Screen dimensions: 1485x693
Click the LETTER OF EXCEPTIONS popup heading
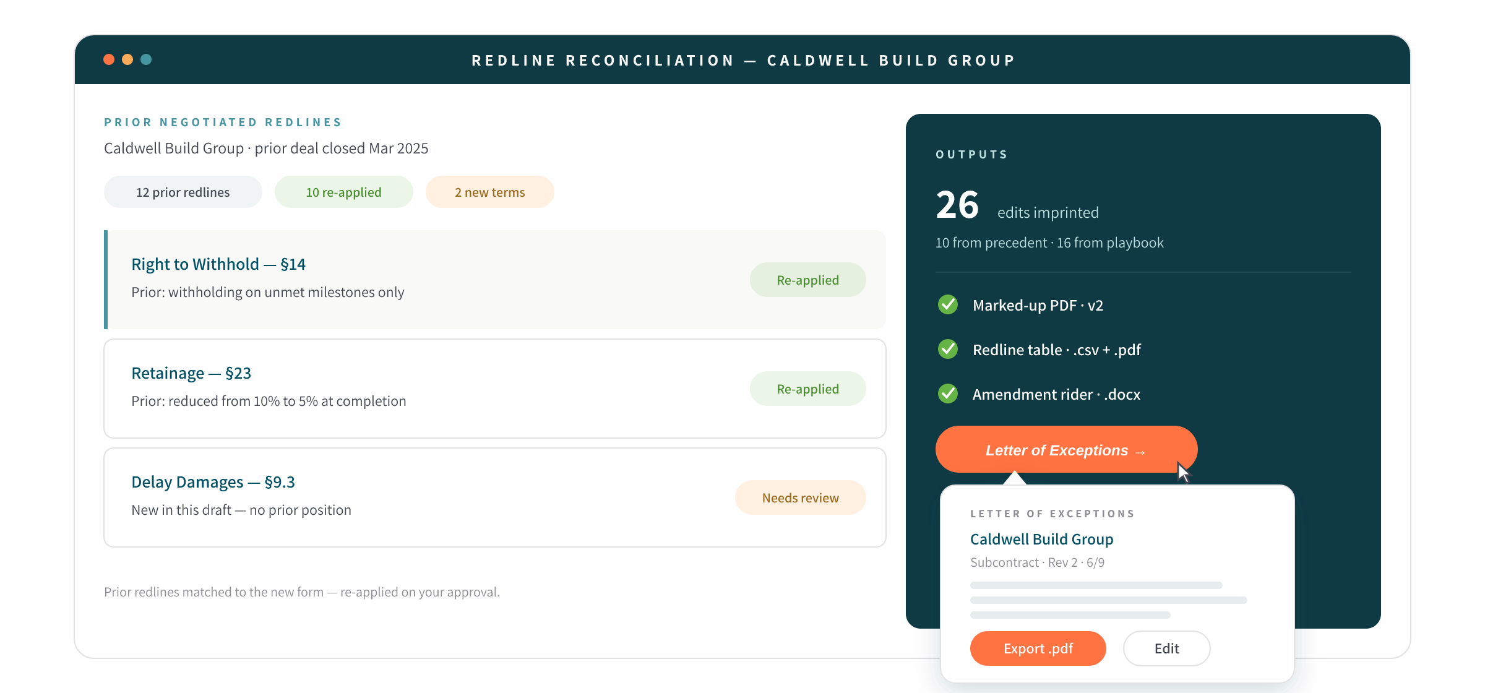[x=1052, y=514]
